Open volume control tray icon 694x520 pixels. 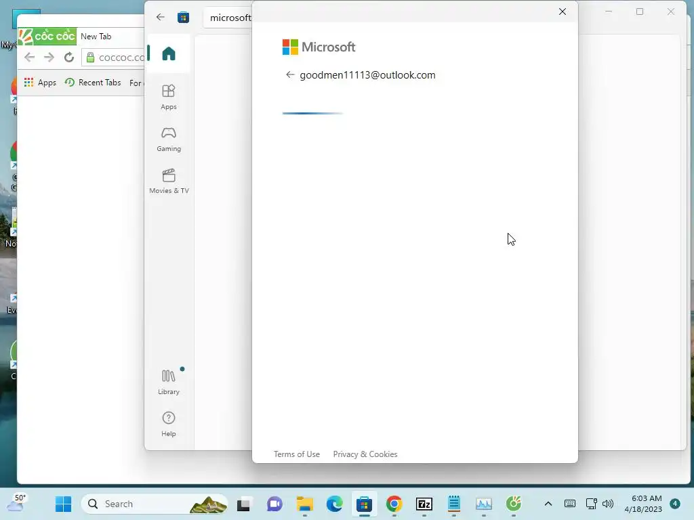[x=608, y=504]
